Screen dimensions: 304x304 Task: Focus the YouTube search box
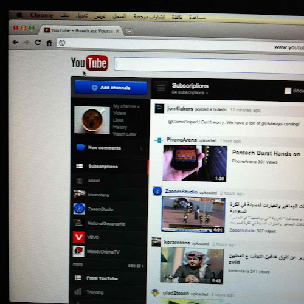pyautogui.click(x=209, y=65)
